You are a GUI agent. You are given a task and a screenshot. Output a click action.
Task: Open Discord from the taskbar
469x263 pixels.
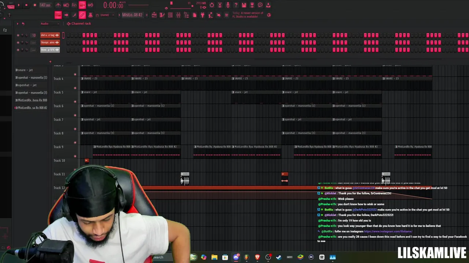(x=236, y=257)
